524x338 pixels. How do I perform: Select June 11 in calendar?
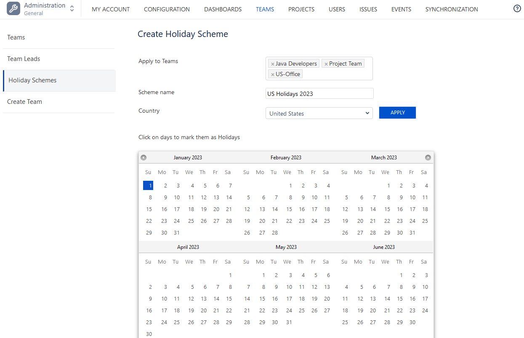coord(345,298)
